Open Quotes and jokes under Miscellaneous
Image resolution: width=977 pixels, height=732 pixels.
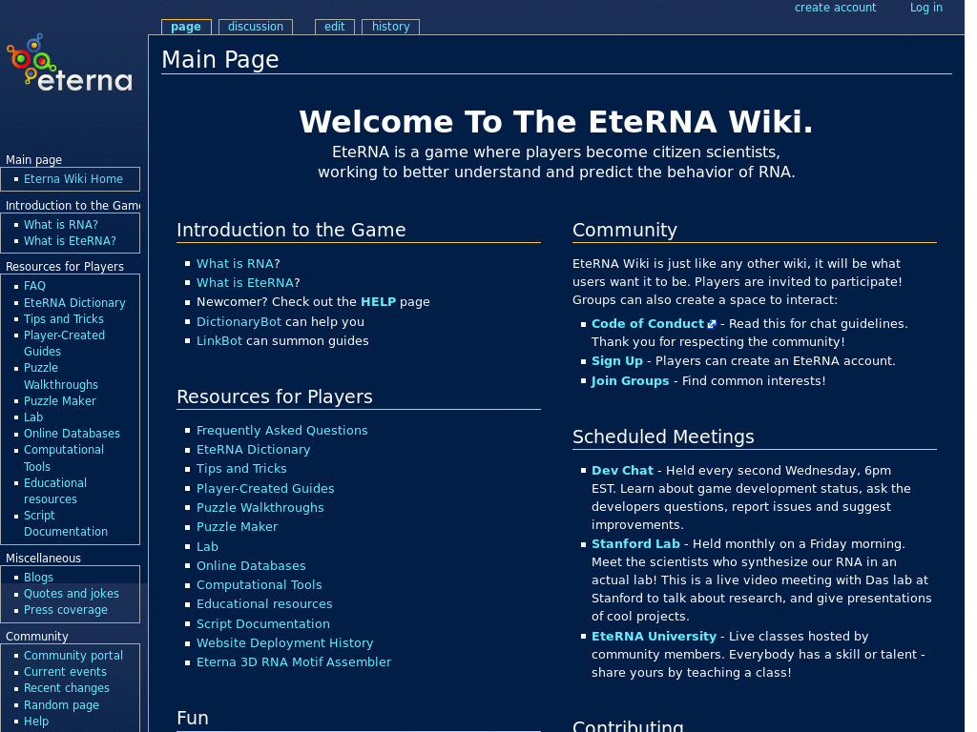tap(71, 593)
